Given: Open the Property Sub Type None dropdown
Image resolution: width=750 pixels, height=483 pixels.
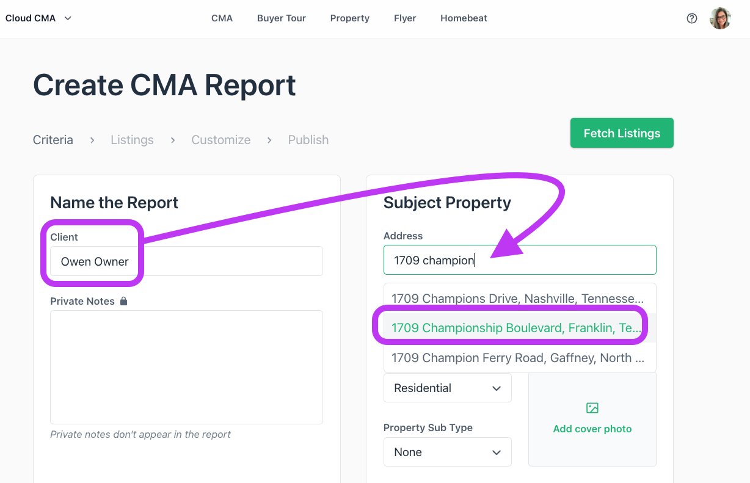Looking at the screenshot, I should coord(448,452).
